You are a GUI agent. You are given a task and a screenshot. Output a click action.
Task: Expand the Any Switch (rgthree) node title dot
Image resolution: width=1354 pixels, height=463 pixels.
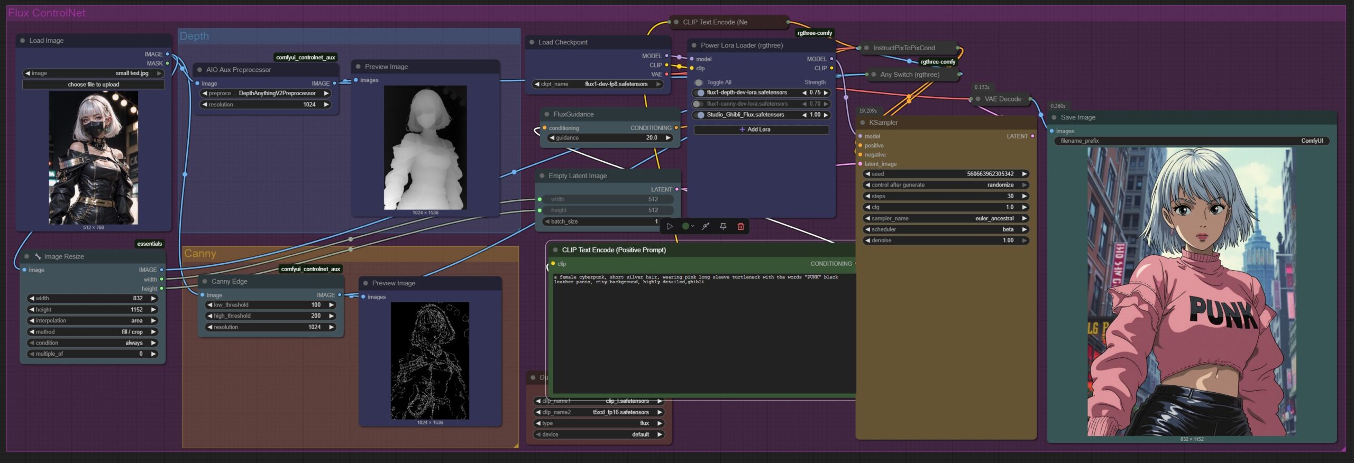tap(874, 75)
